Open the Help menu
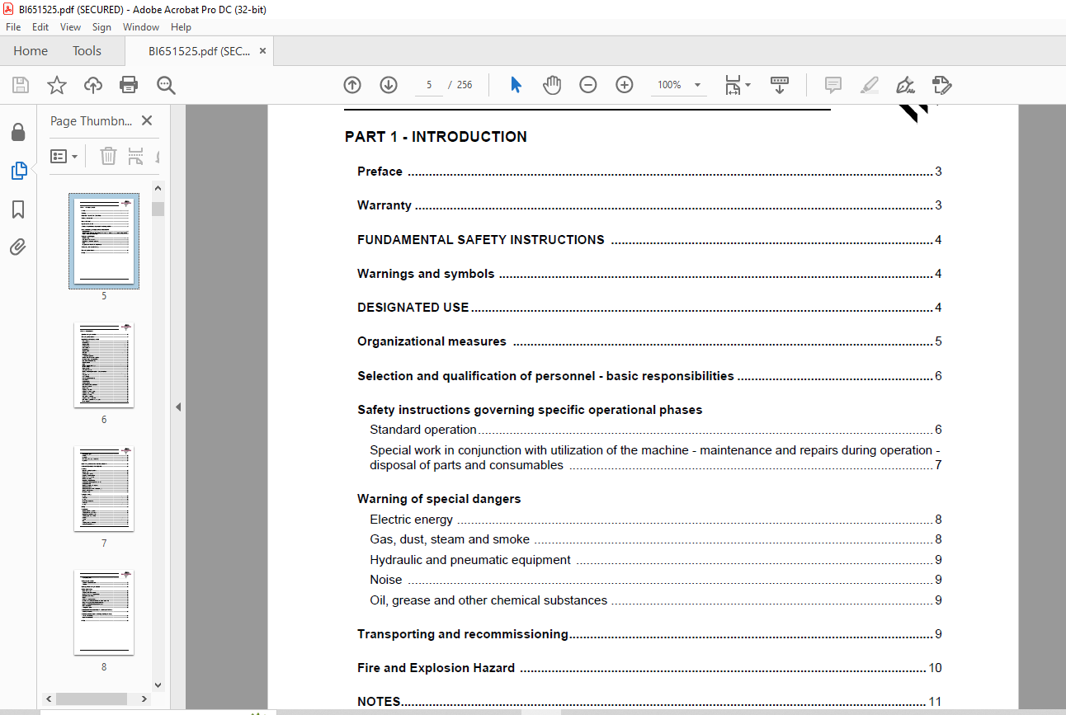This screenshot has width=1066, height=715. 181,27
